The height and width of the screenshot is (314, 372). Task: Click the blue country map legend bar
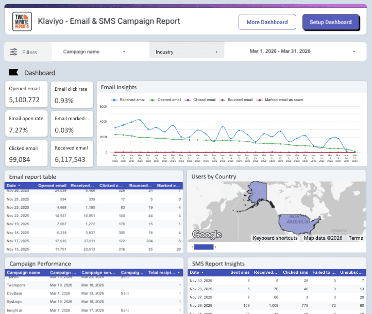[x=204, y=247]
